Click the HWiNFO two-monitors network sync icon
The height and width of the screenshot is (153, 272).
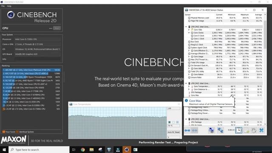[220, 130]
